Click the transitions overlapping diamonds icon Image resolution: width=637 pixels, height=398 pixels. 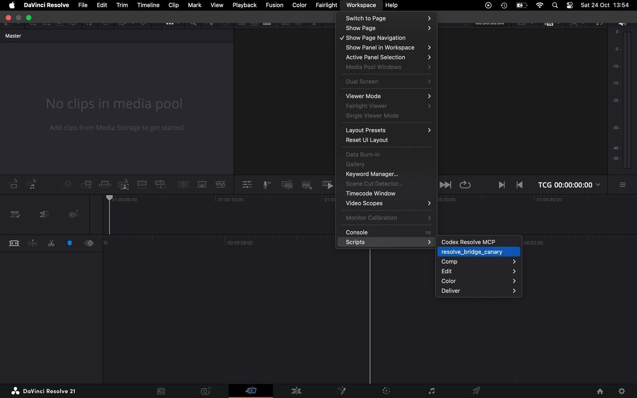[88, 243]
